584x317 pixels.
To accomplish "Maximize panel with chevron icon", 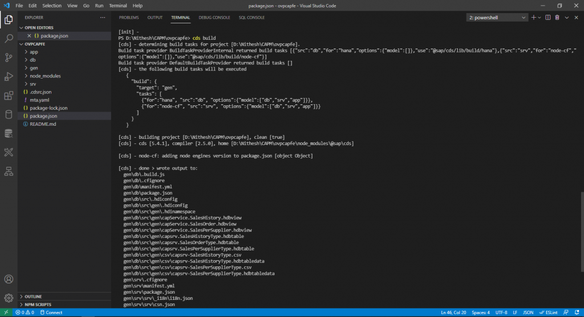I will [566, 18].
